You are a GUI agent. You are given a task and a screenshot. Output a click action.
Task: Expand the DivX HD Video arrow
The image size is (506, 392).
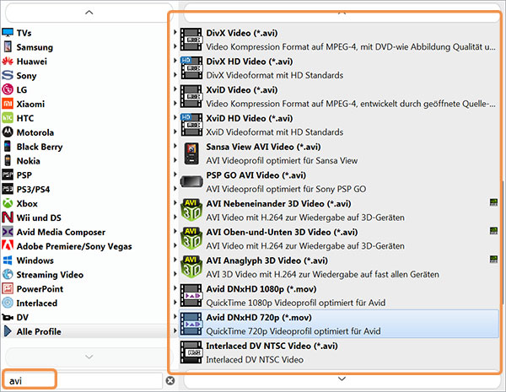[x=175, y=61]
